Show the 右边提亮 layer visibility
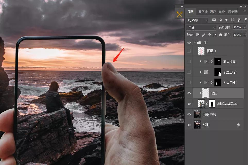 (x=189, y=61)
